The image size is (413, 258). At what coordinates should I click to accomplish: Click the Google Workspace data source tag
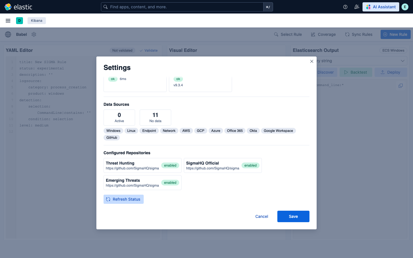(x=278, y=131)
